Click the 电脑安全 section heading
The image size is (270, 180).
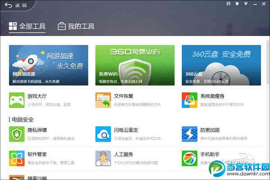[23, 120]
